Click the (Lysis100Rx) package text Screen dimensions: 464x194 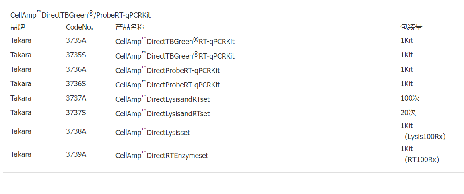425,137
